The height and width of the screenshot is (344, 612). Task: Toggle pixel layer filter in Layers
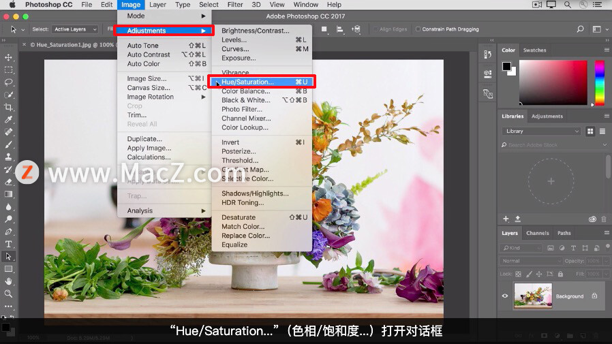coord(551,248)
